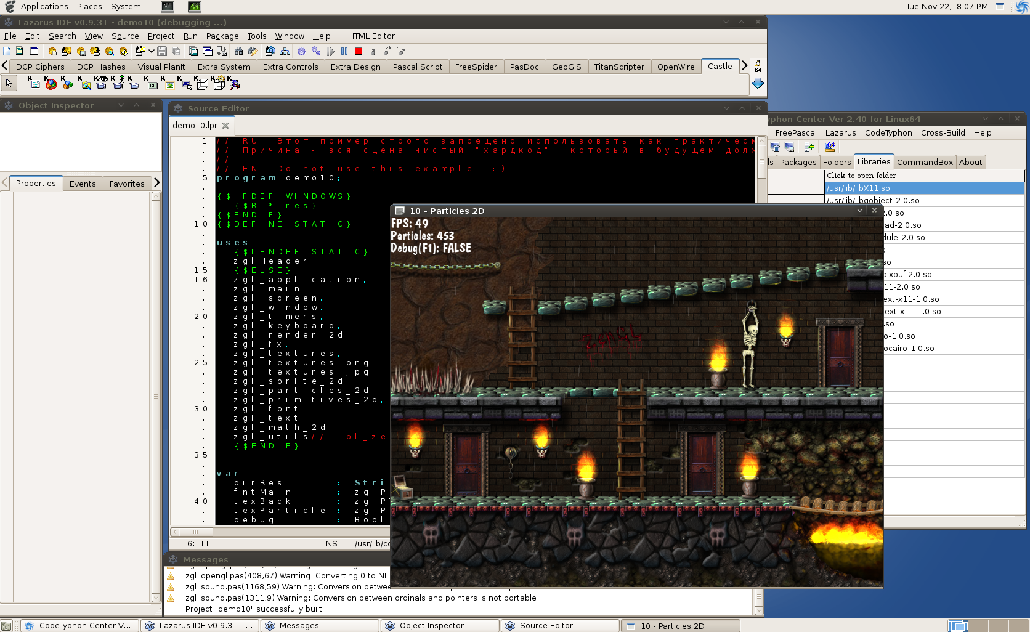Pick the Castle red-circled 3D shapes component
The height and width of the screenshot is (632, 1030).
pyautogui.click(x=51, y=83)
